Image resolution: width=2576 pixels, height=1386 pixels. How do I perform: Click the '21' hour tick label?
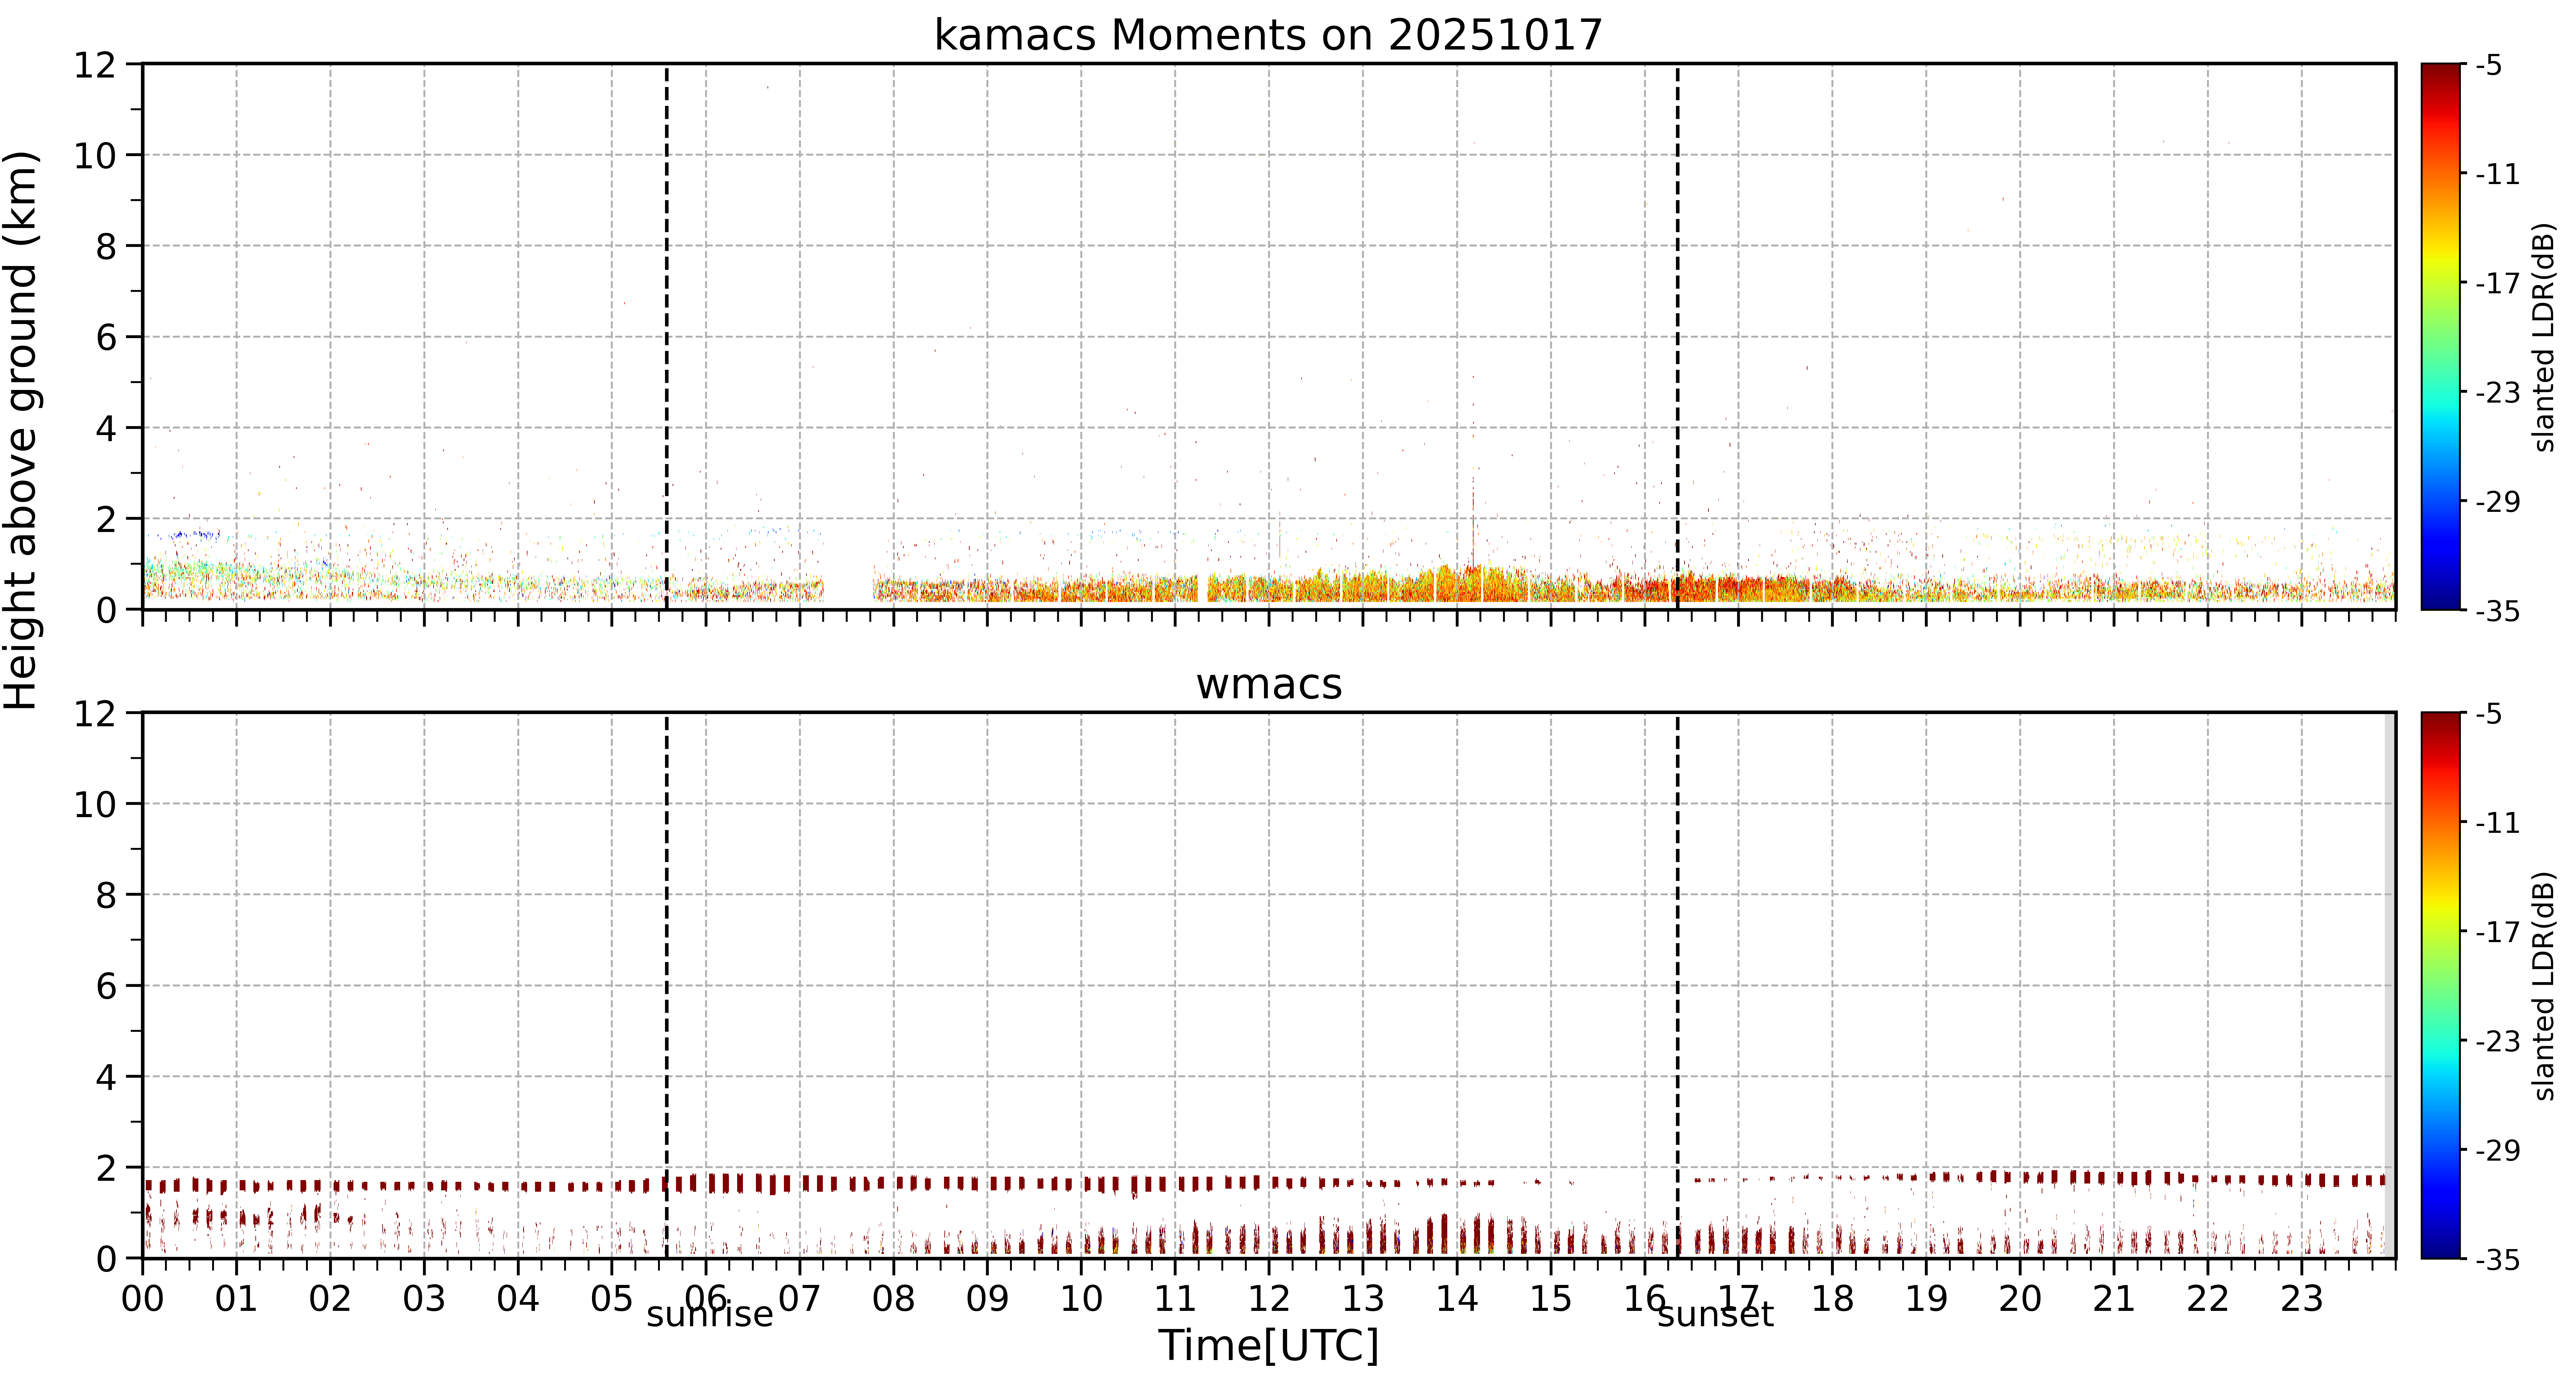(x=2114, y=1299)
